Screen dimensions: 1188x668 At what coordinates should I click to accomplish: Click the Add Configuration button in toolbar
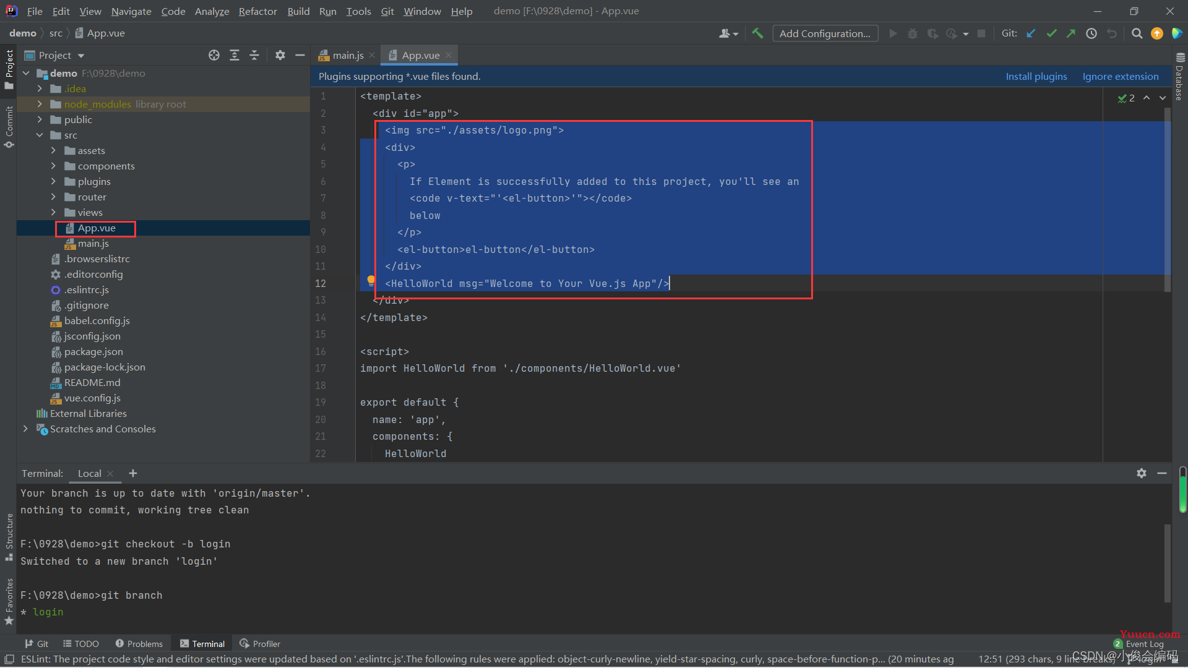point(825,33)
